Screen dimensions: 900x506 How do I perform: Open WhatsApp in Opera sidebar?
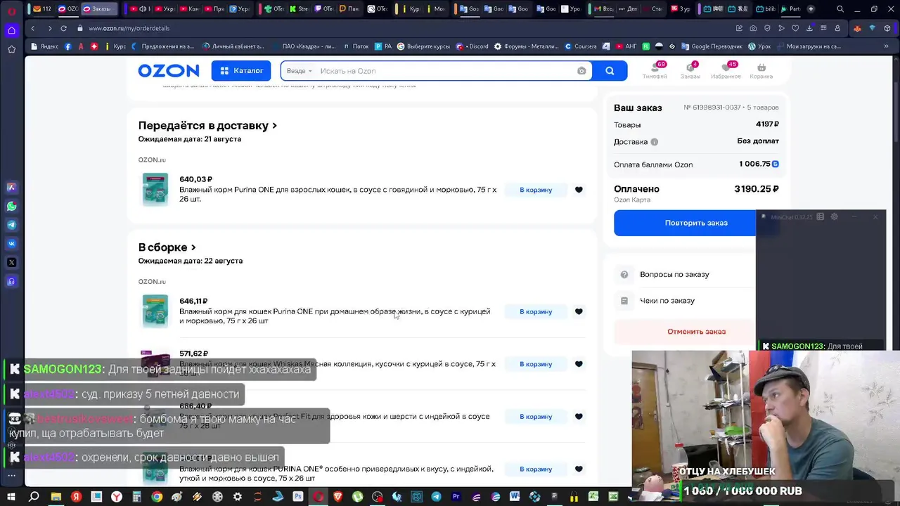click(x=11, y=207)
